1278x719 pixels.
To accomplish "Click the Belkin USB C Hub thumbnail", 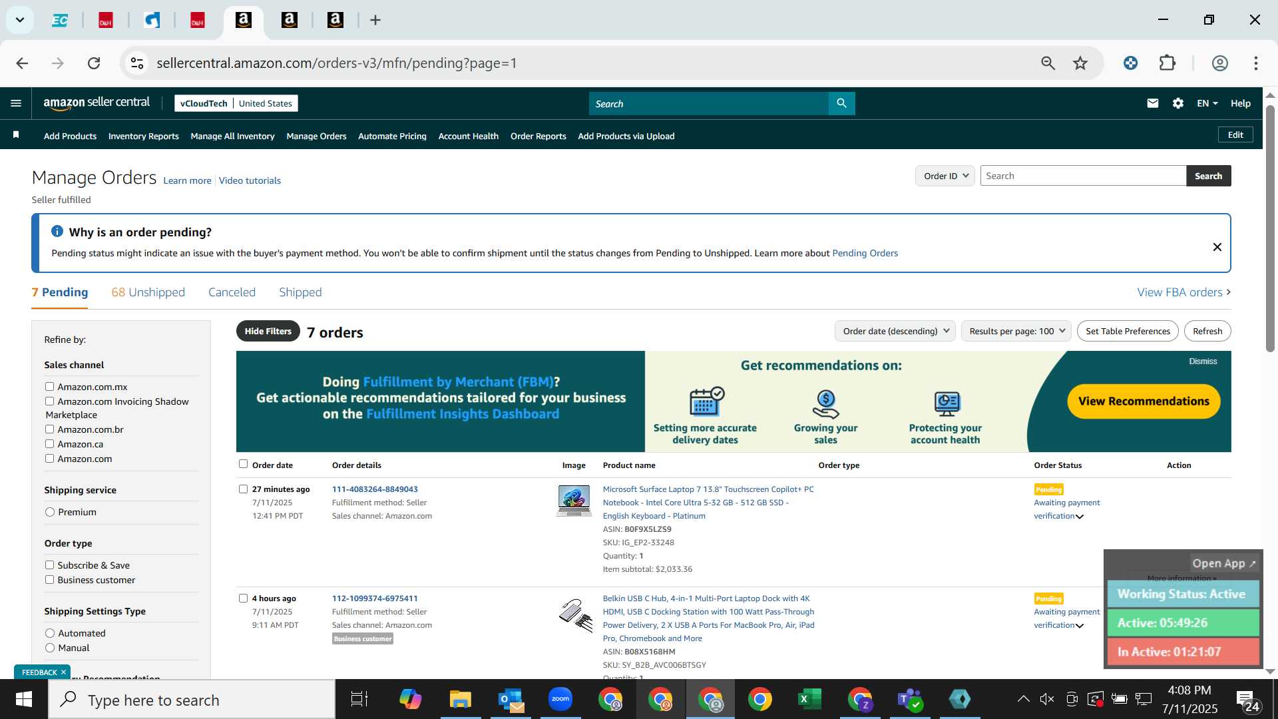I will click(x=575, y=614).
